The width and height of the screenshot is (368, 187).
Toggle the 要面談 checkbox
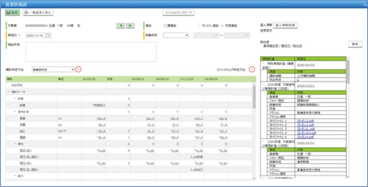165,26
